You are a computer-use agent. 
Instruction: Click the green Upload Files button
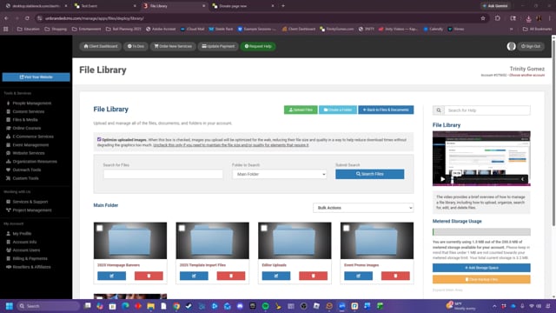pos(301,110)
